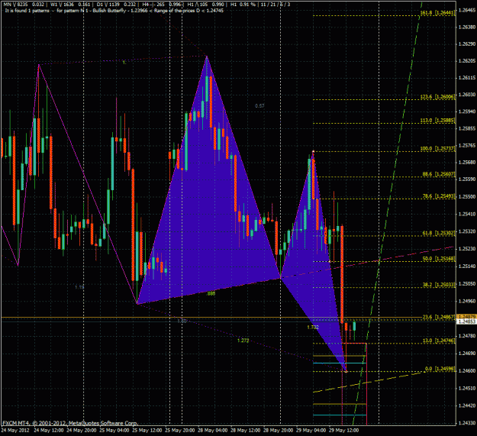Select the 1.24690 price axis value

tap(466, 354)
